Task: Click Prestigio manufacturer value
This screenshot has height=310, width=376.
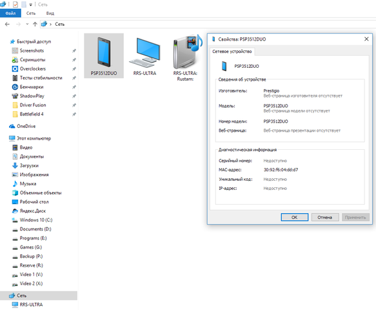Action: pos(272,91)
